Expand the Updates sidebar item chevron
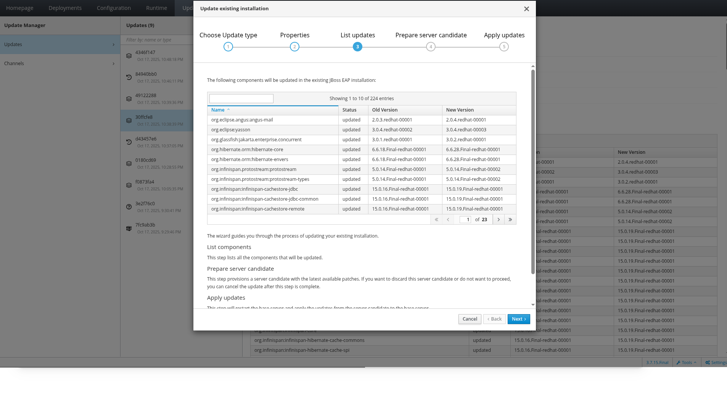 click(x=113, y=45)
